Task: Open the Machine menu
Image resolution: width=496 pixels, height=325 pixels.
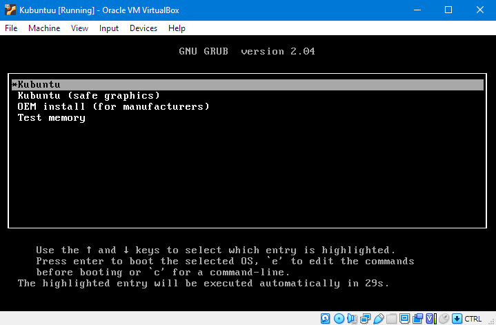Action: [44, 28]
